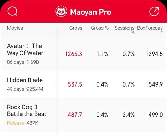Sort by the Gross % column header
The height and width of the screenshot is (136, 167).
point(100,28)
